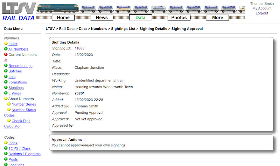Click green bullet beside Lots
Viewport: 280px width, 166px height.
click(6, 77)
